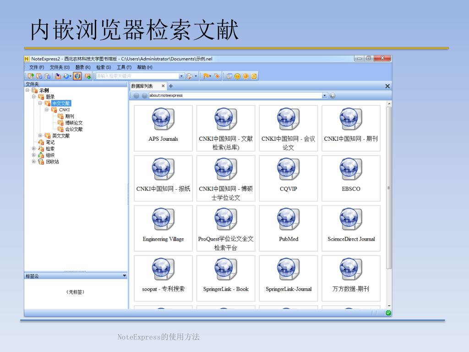This screenshot has width=469, height=352.
Task: Open CNKI中国知网 - 博硕士学位论文
Action: pos(226,178)
